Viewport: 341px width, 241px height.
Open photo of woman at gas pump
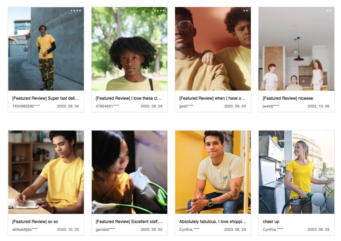coord(296,172)
